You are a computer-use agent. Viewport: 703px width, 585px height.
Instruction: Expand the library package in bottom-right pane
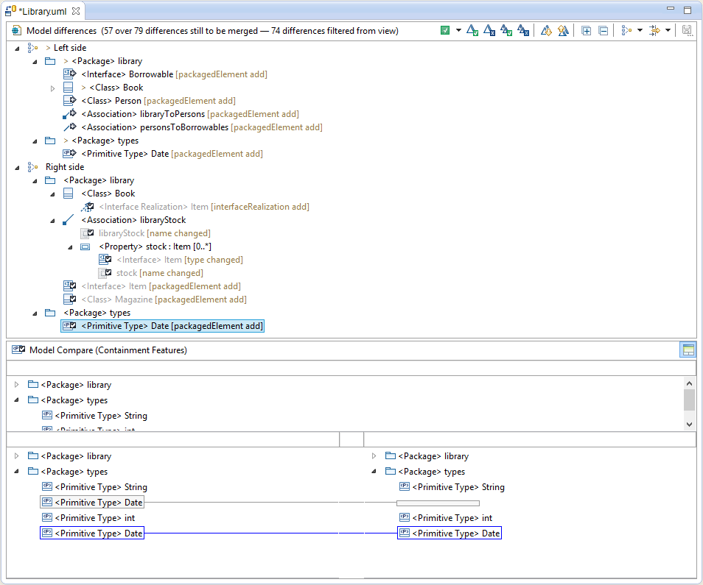point(374,456)
